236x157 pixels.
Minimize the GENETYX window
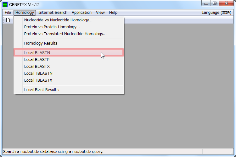pyautogui.click(x=206, y=3)
